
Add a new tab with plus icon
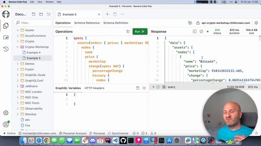click(x=107, y=14)
